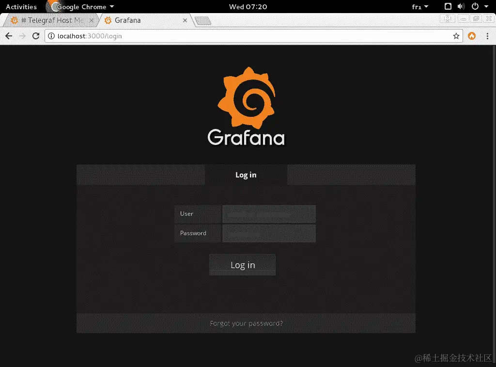
Task: Open Chrome's three-dot menu
Action: [x=487, y=36]
